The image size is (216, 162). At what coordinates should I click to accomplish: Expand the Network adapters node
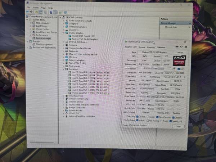[x=64, y=60]
